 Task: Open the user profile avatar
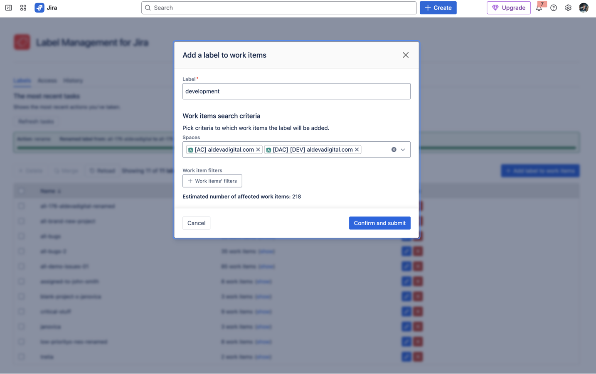click(x=584, y=8)
